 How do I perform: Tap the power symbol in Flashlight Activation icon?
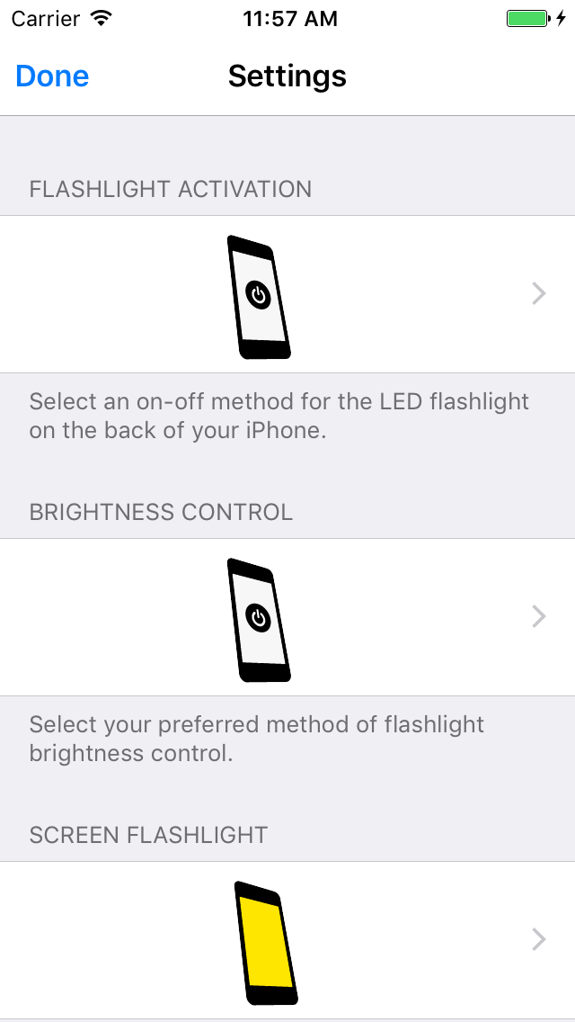coord(259,294)
